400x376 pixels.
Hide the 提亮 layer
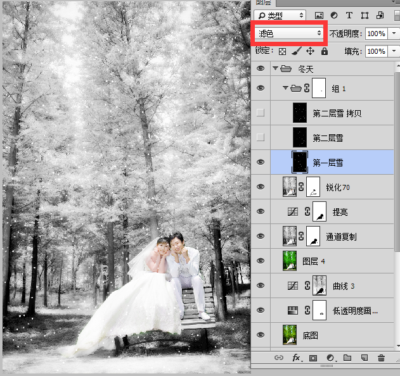point(261,211)
